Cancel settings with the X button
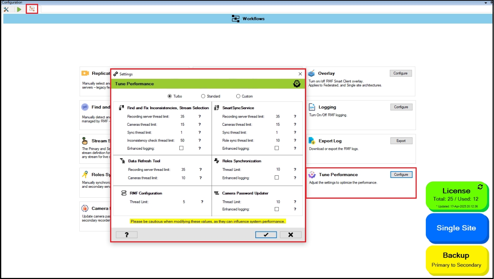 [291, 235]
